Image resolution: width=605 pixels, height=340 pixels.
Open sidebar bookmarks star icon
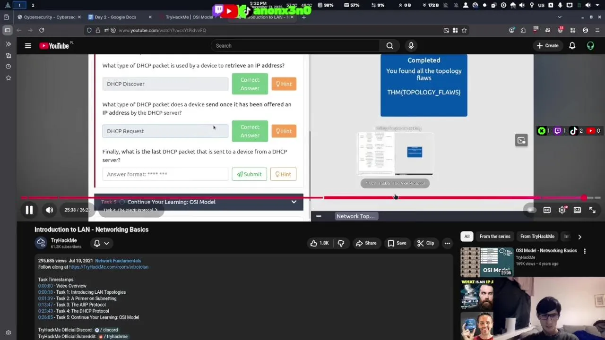8,78
